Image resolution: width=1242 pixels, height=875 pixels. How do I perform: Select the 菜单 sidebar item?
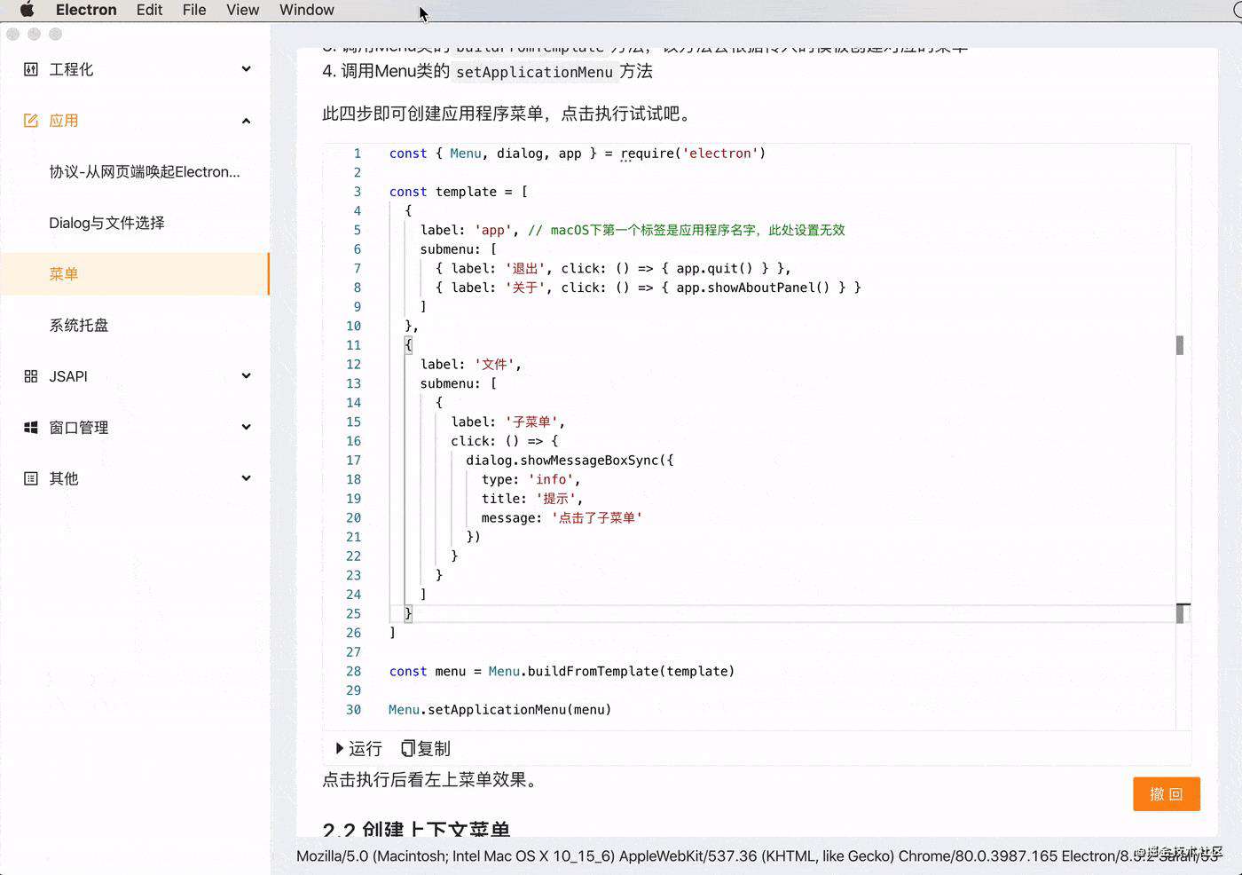click(135, 274)
